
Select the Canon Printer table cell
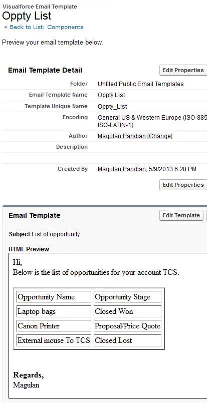[x=54, y=326]
